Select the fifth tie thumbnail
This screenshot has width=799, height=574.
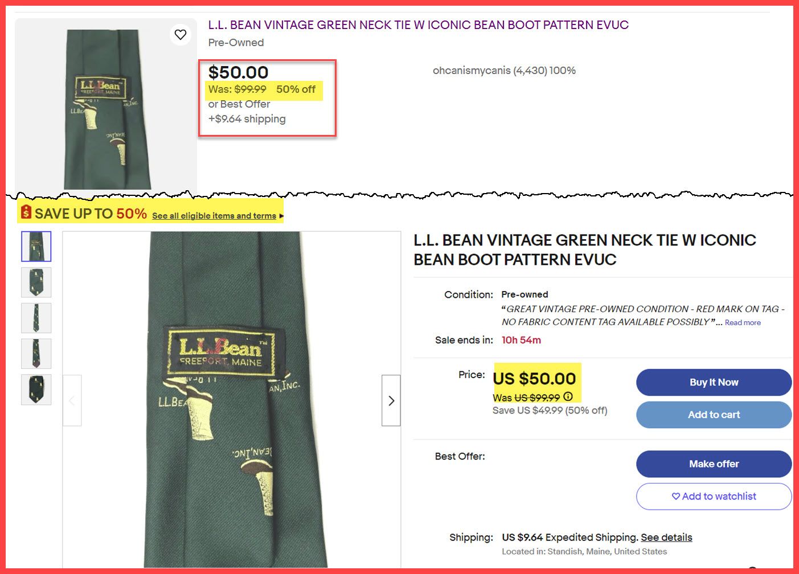coord(36,389)
